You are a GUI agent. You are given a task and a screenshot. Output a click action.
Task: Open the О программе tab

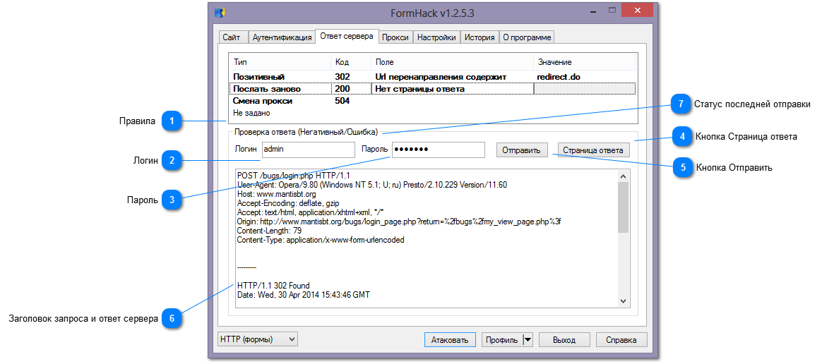pos(527,37)
